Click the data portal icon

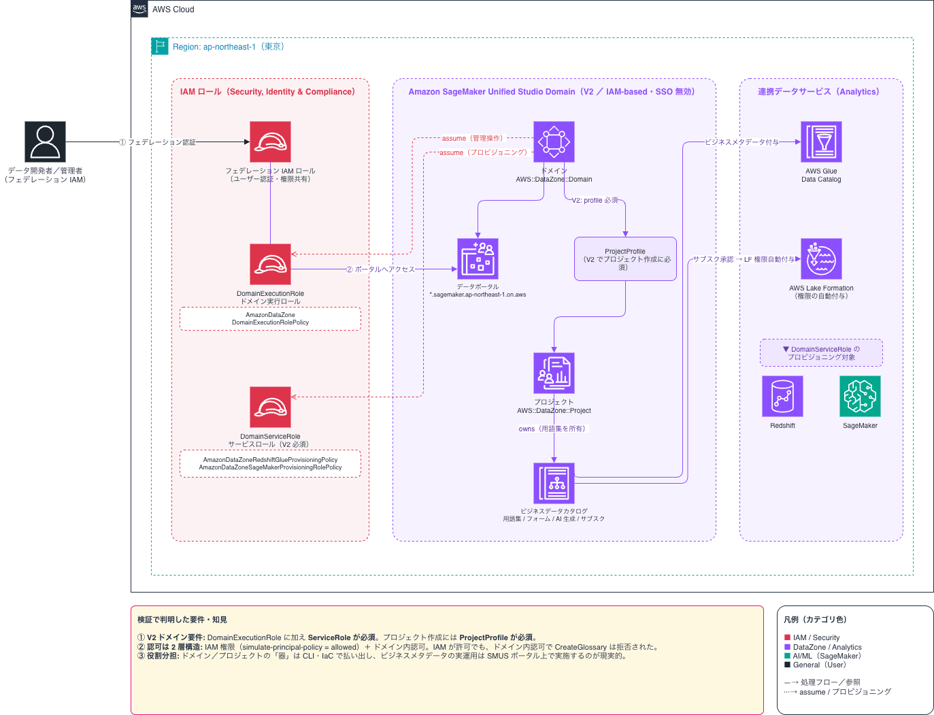(478, 259)
